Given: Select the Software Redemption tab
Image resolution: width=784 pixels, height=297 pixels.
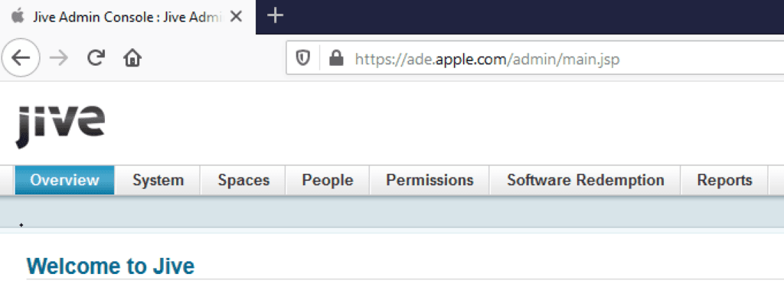Looking at the screenshot, I should click(x=586, y=180).
